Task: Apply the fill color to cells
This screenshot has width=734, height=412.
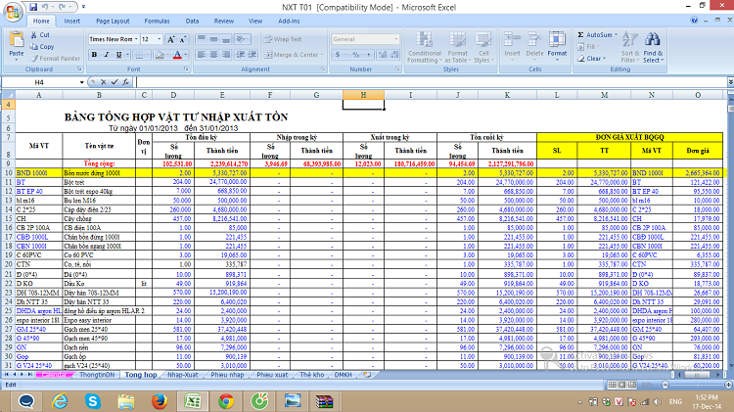Action: [160, 55]
